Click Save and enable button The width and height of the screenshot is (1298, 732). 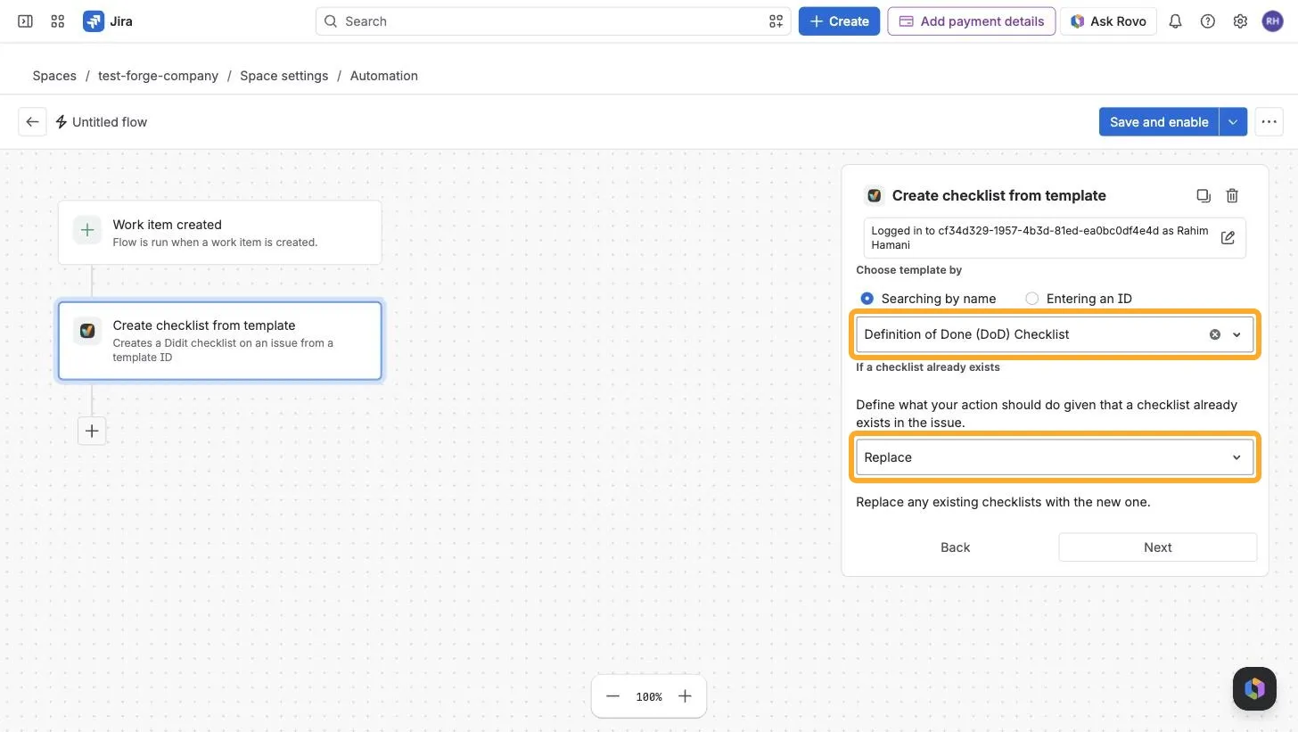click(x=1159, y=122)
